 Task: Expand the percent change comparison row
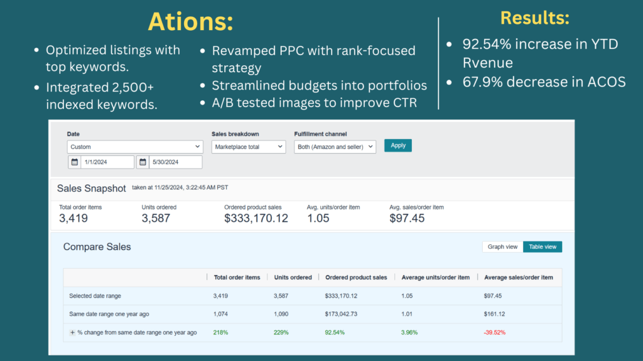coord(73,333)
